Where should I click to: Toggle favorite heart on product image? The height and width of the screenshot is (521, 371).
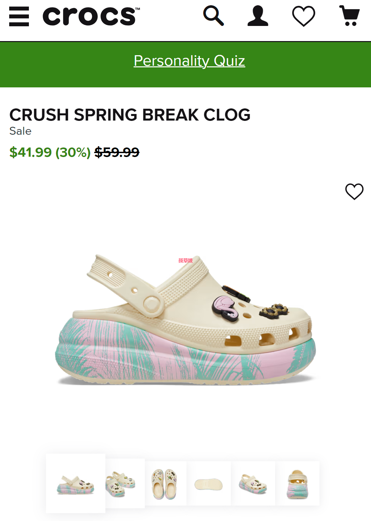tap(354, 192)
